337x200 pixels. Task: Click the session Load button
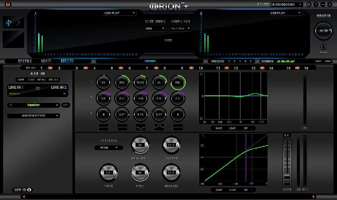click(x=327, y=62)
